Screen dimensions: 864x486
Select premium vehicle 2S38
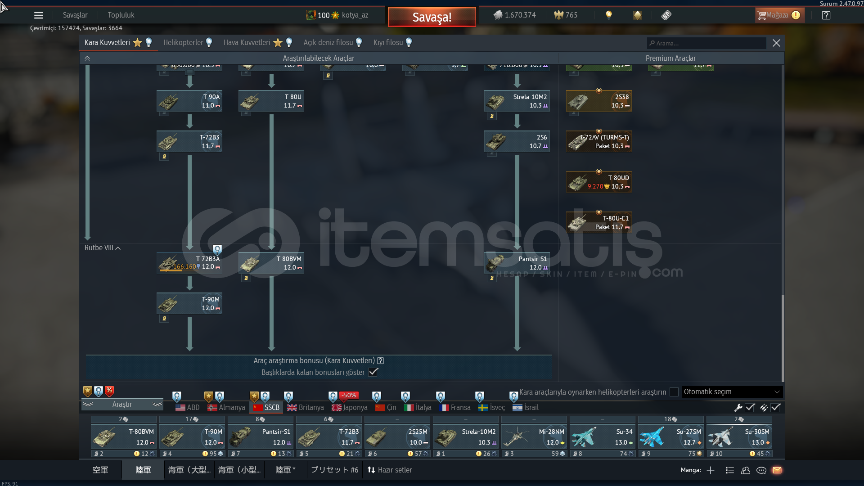pos(599,101)
